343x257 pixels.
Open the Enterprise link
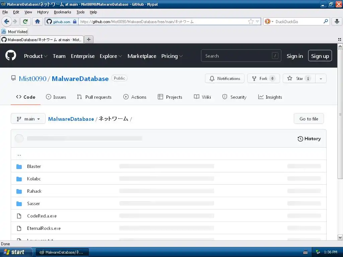pyautogui.click(x=83, y=56)
